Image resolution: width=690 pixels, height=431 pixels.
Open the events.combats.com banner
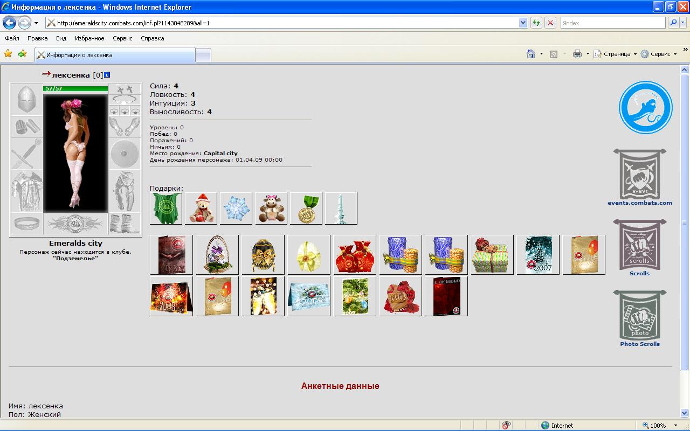point(640,173)
